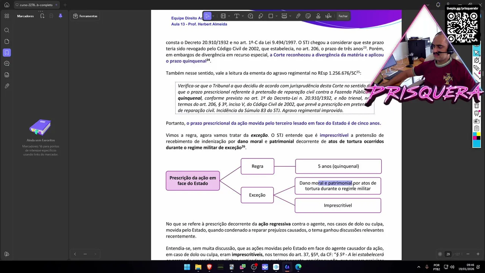The width and height of the screenshot is (485, 273).
Task: Select the pointer selection tool
Action: [x=207, y=16]
